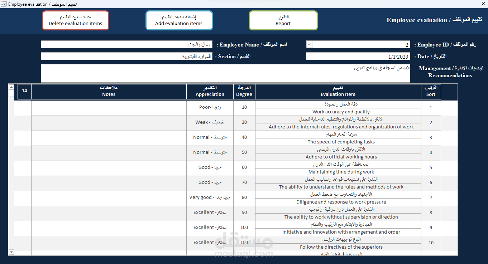Click degree cell with value 60
Viewport: 488px width, 264px height.
[x=244, y=167]
